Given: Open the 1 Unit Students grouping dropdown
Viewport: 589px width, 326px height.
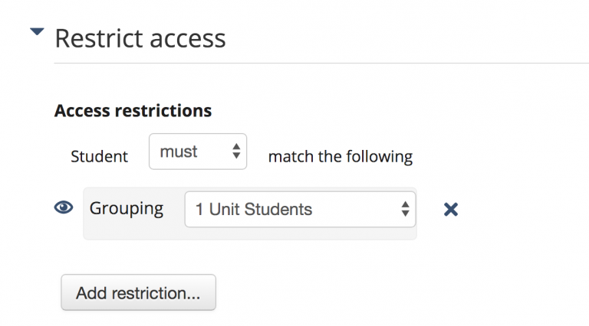Looking at the screenshot, I should point(300,209).
